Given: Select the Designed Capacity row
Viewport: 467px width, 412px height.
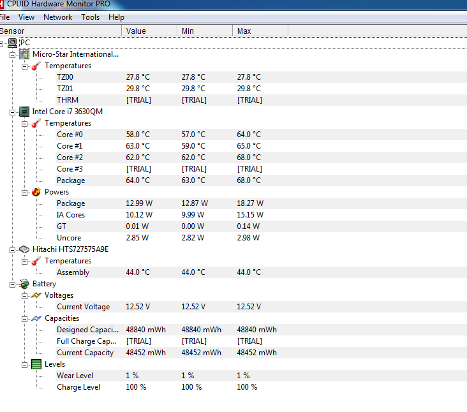Looking at the screenshot, I should [x=261, y=330].
